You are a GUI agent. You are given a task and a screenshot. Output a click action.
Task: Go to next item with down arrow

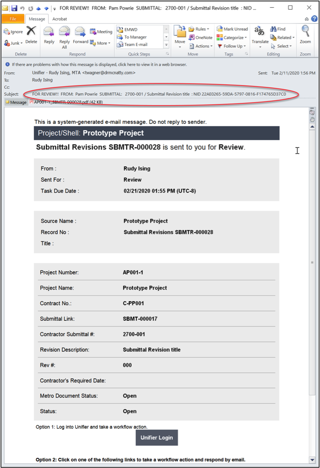[x=46, y=8]
